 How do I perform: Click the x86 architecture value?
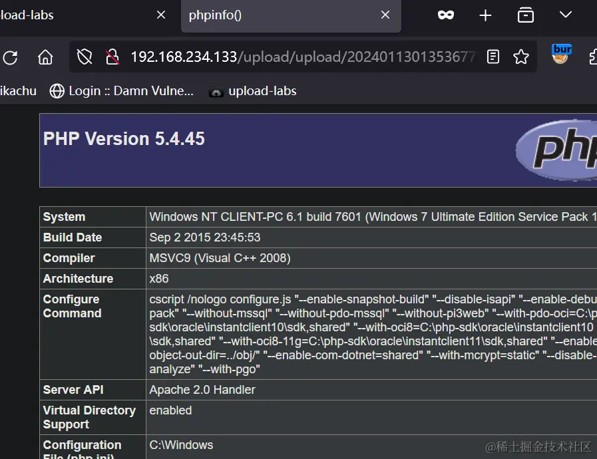[x=159, y=279]
